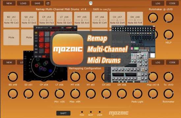This screenshot has height=118, width=181.
Task: Click the SHIFT button at the bottom
Action: [x=64, y=113]
